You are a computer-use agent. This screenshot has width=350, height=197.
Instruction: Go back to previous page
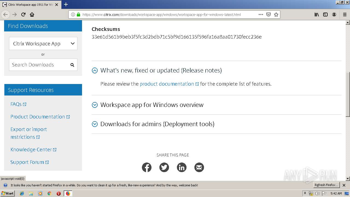coord(6,15)
